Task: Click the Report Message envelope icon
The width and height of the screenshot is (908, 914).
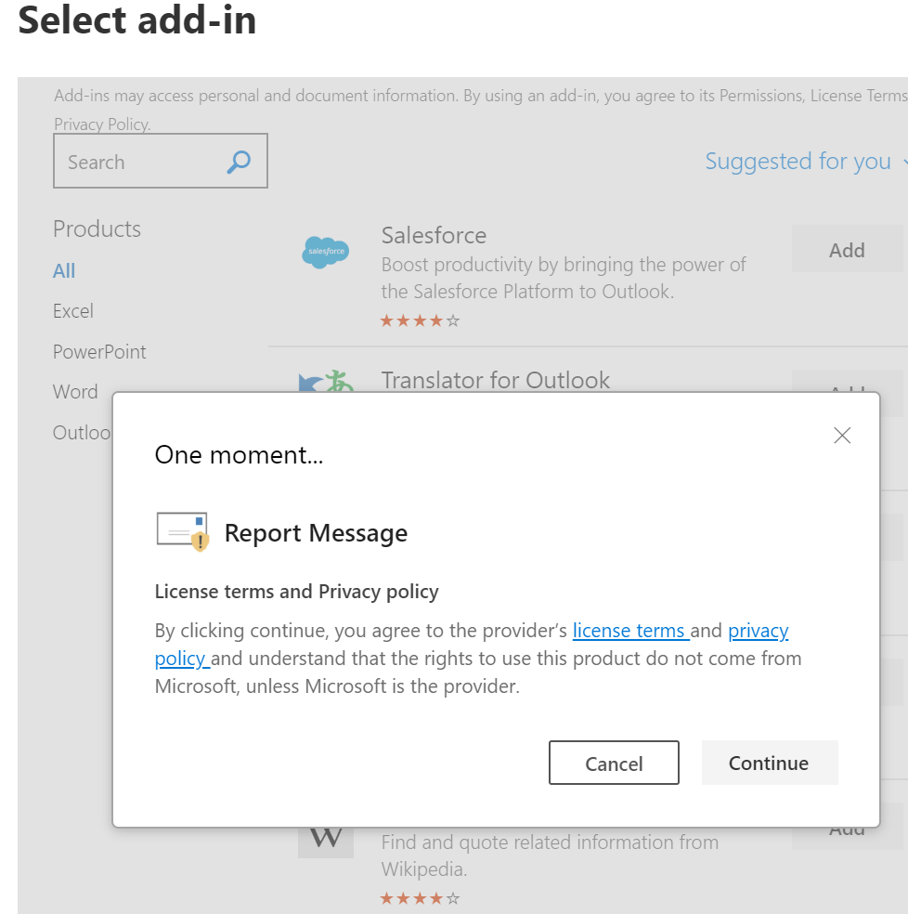Action: click(182, 531)
